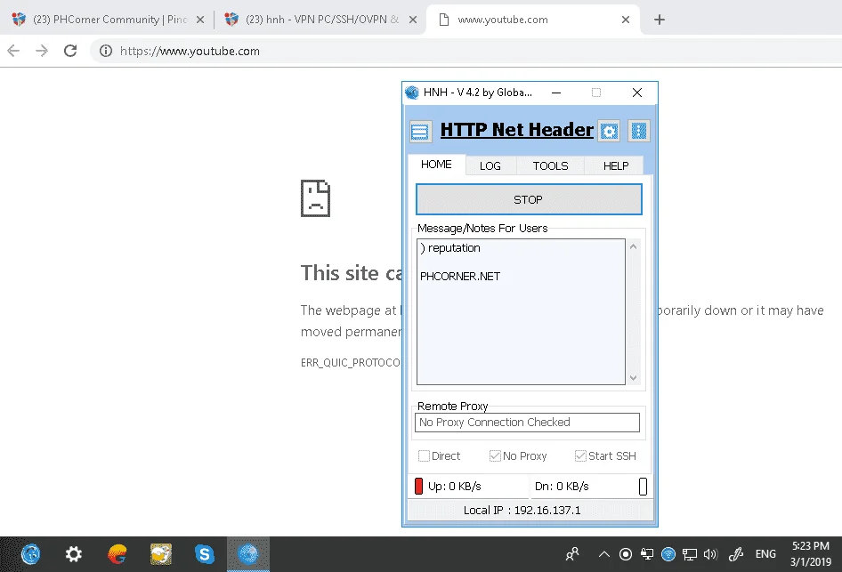Click PHCORNER.NET text in notes
Viewport: 842px width, 572px height.
pyautogui.click(x=459, y=277)
